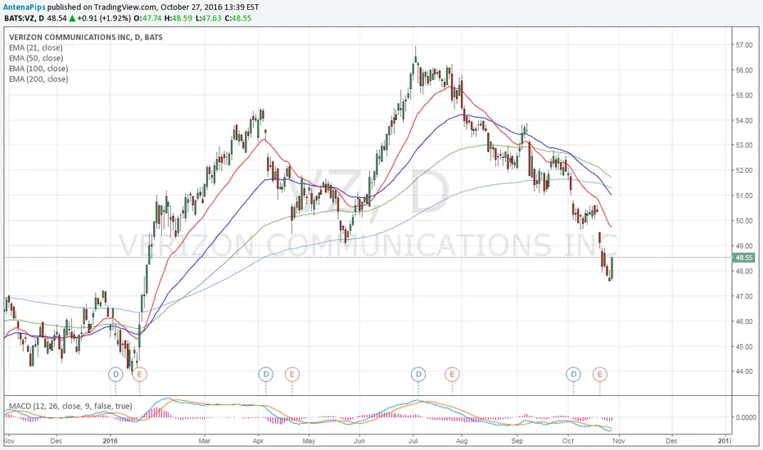Click the H:48.59 high value
This screenshot has height=450, width=763.
click(x=178, y=19)
